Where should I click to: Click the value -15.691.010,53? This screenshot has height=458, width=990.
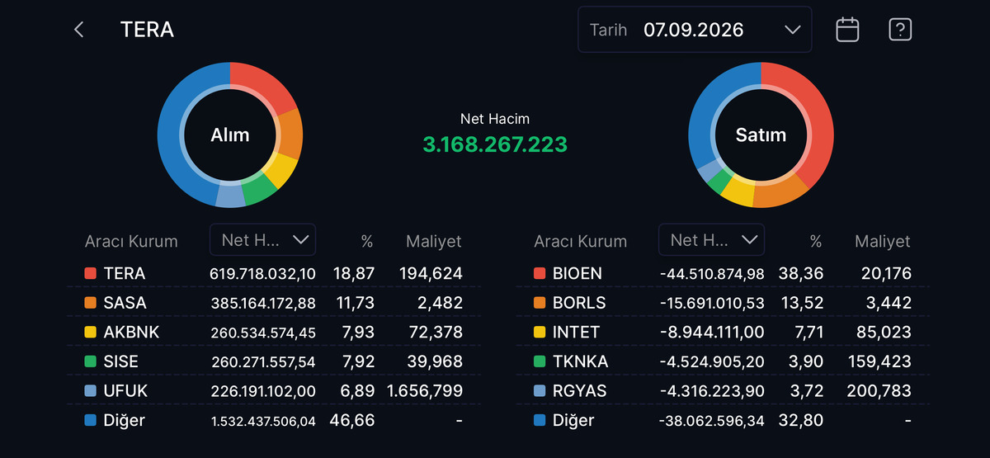pos(712,303)
